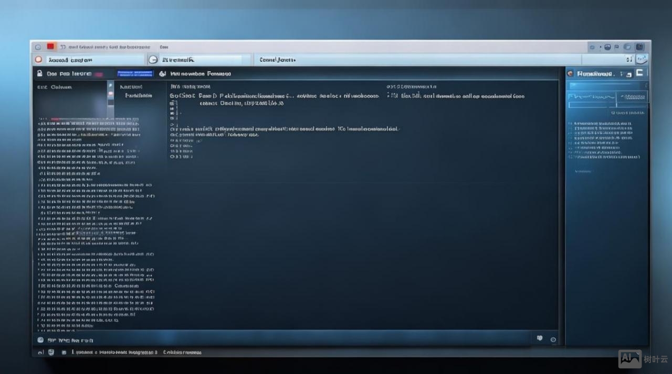The width and height of the screenshot is (672, 374).
Task: Toggle the first small box in the editor gutter
Action: point(172,104)
